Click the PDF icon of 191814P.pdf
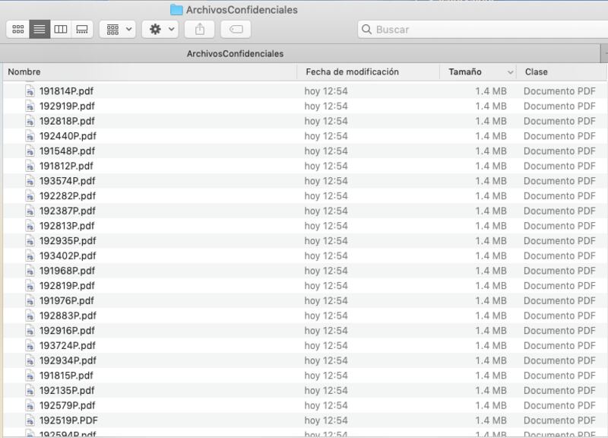This screenshot has width=608, height=438. coord(30,91)
